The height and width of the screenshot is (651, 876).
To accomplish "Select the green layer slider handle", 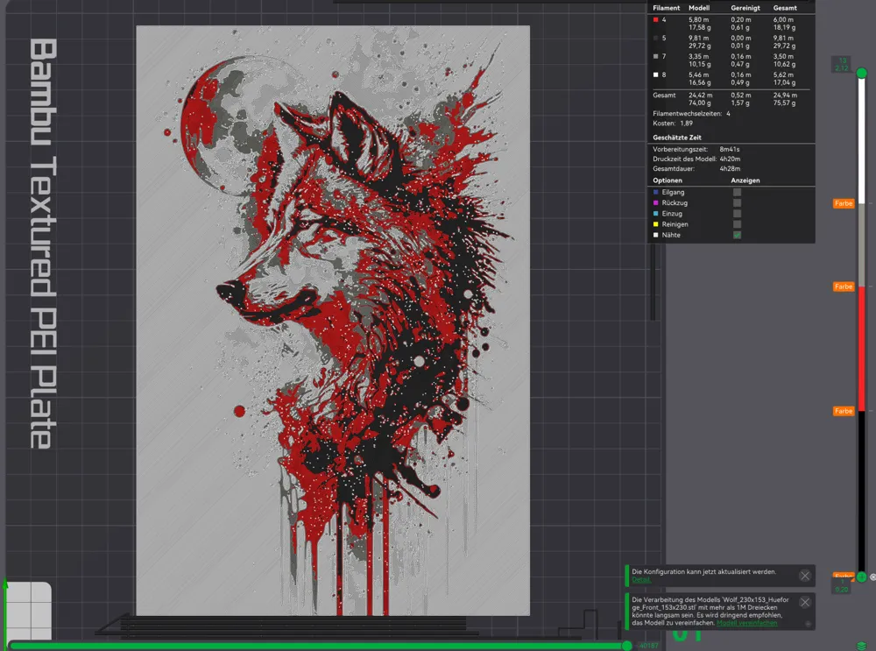I will [x=860, y=72].
